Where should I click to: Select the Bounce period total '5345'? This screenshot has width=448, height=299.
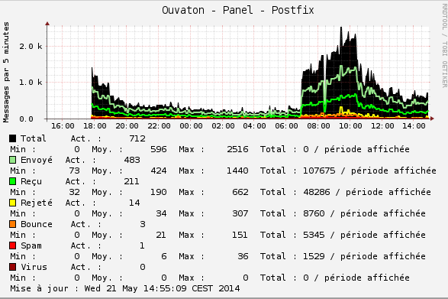[314, 235]
